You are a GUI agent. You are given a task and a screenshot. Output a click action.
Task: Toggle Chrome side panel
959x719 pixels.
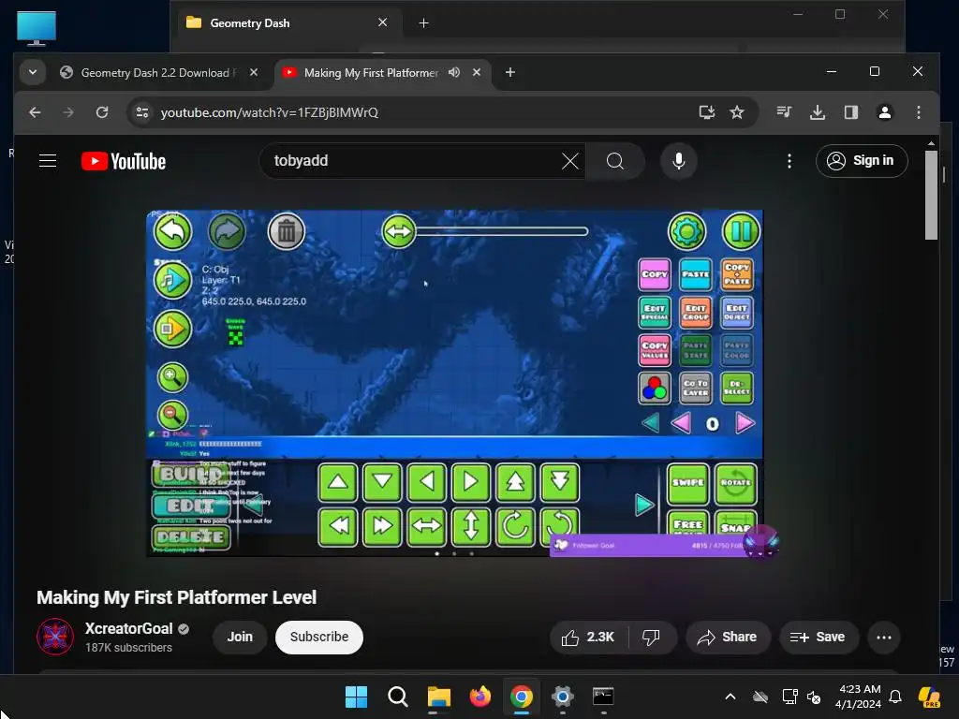850,112
